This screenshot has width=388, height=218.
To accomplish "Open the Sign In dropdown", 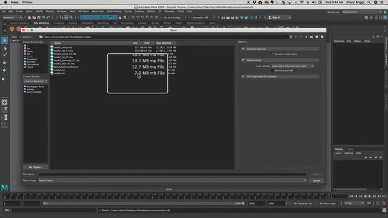I will tap(279, 18).
